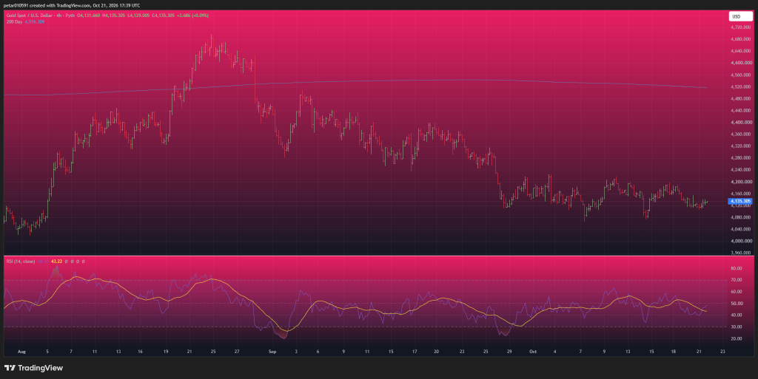Click the 70.00 RSI axis label
The width and height of the screenshot is (758, 379).
(x=737, y=280)
